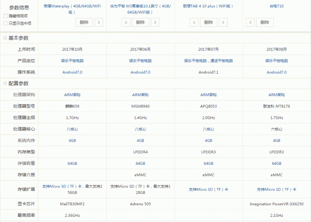
Task: Shift 联想TAB 4 10 plus column left
Action: coord(194,22)
